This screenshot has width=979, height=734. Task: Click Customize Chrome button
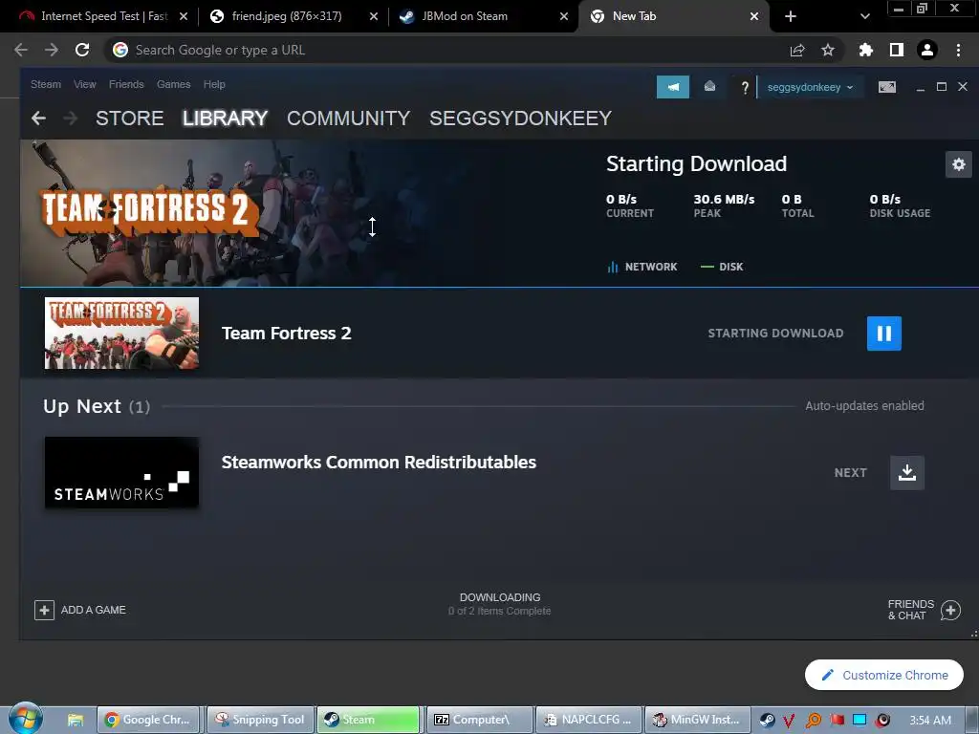click(x=883, y=675)
